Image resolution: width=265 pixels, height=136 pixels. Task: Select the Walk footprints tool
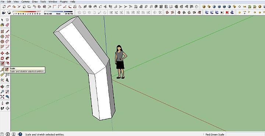tap(2, 109)
